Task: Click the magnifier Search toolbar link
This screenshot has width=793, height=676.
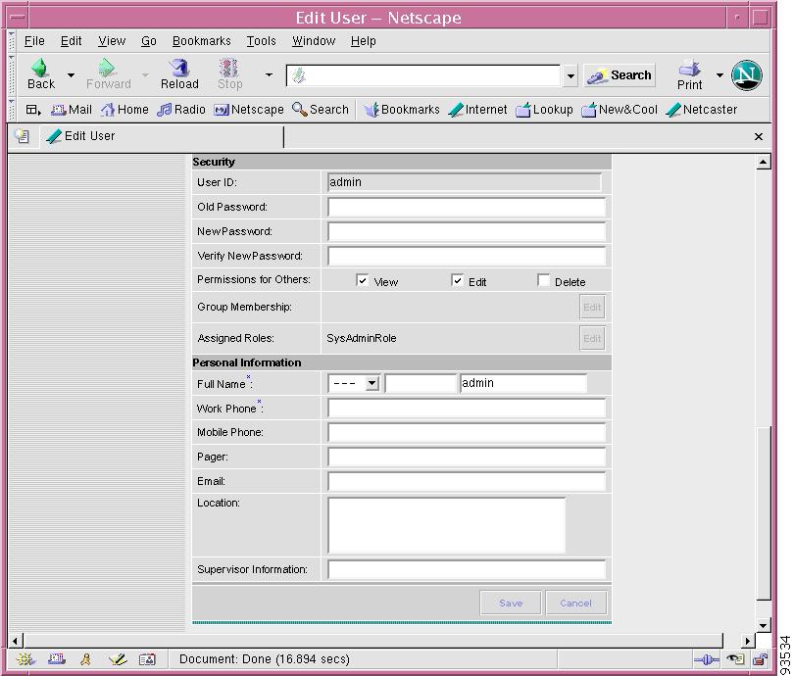Action: (321, 110)
